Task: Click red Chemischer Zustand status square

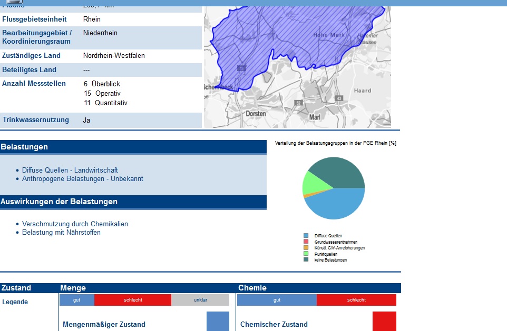Action: (x=384, y=321)
